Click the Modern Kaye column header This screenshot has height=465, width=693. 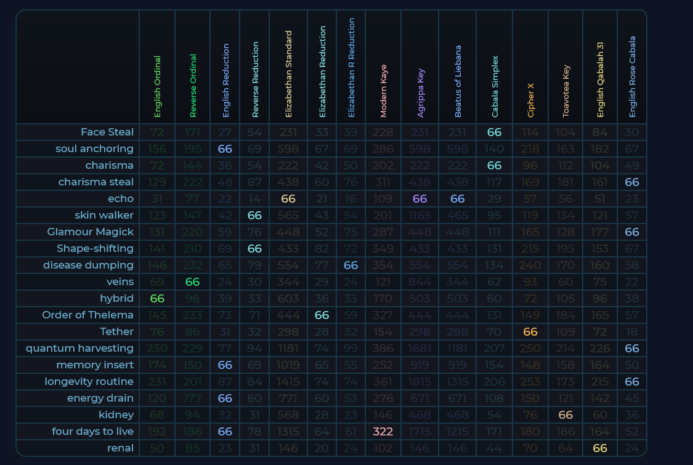[x=383, y=91]
